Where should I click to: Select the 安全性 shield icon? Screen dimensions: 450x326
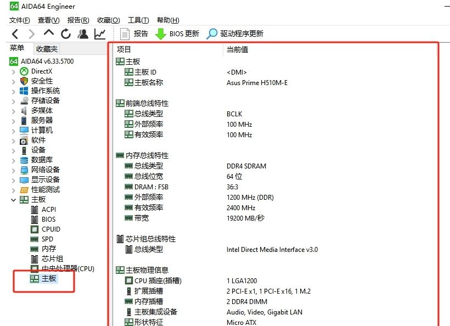[24, 81]
